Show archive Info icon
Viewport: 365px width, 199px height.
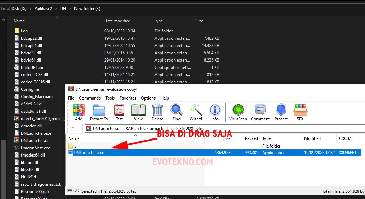coord(215,112)
